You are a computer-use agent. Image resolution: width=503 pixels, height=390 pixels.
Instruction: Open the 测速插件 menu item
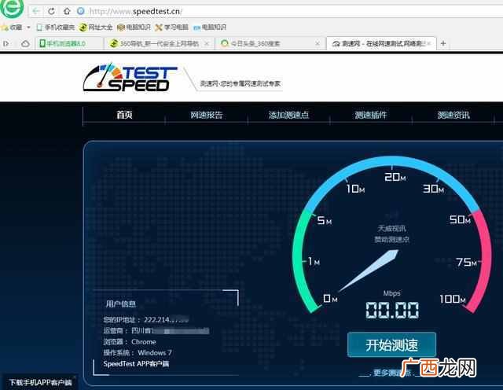click(x=371, y=115)
